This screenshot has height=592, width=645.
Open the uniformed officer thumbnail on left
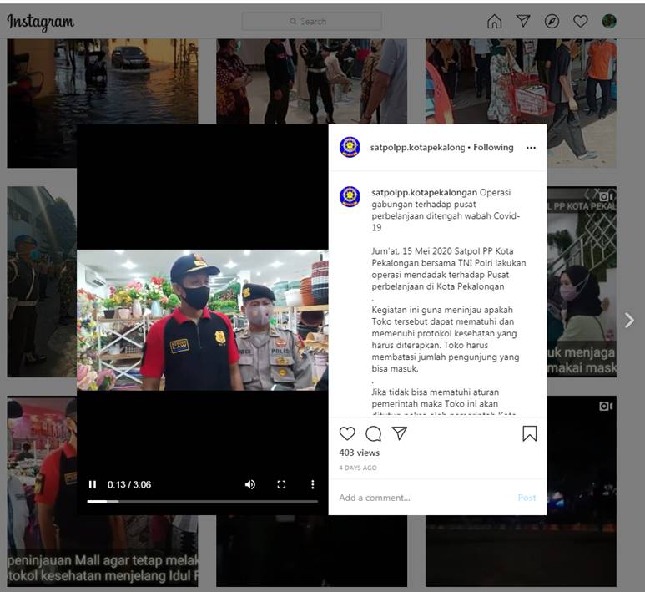tap(42, 282)
